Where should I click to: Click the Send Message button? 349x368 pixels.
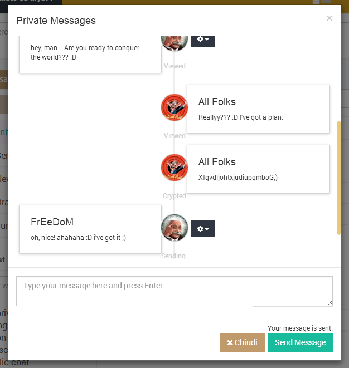click(300, 342)
